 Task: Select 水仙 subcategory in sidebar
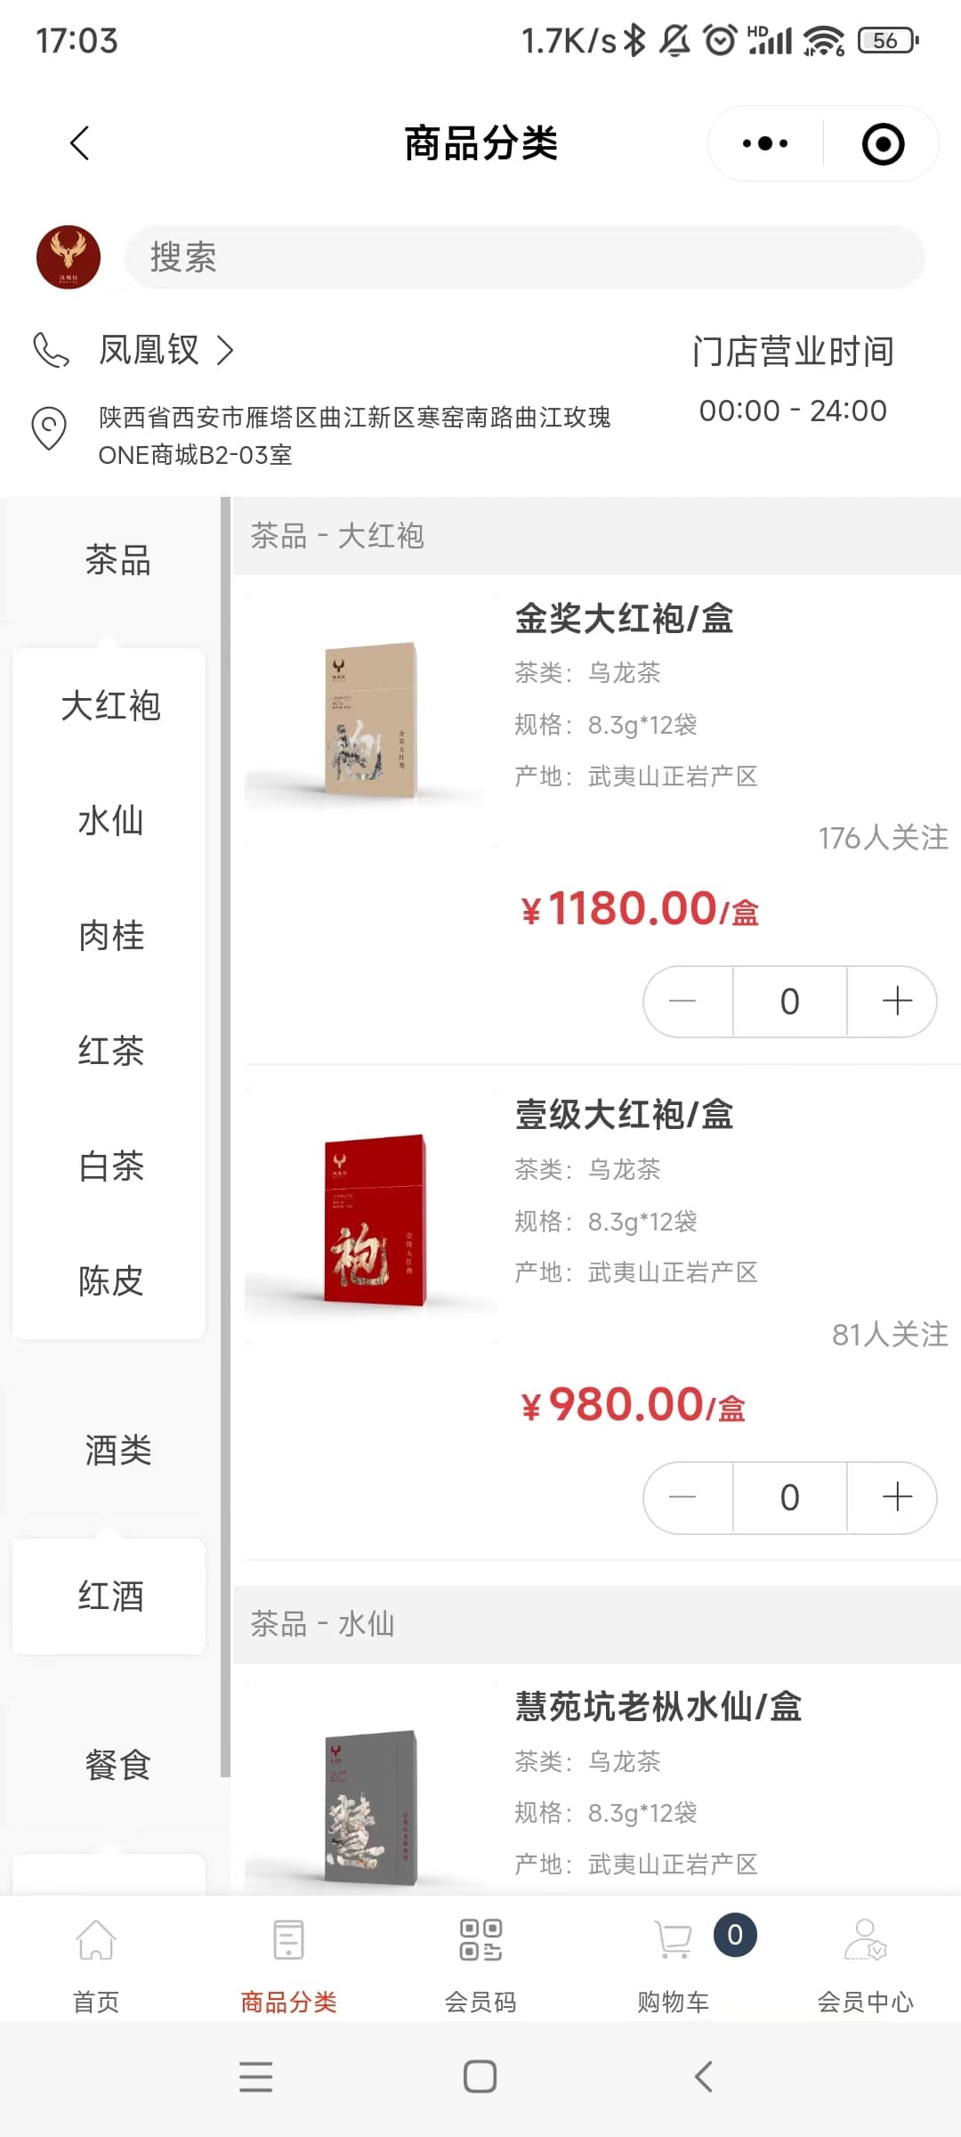(110, 821)
